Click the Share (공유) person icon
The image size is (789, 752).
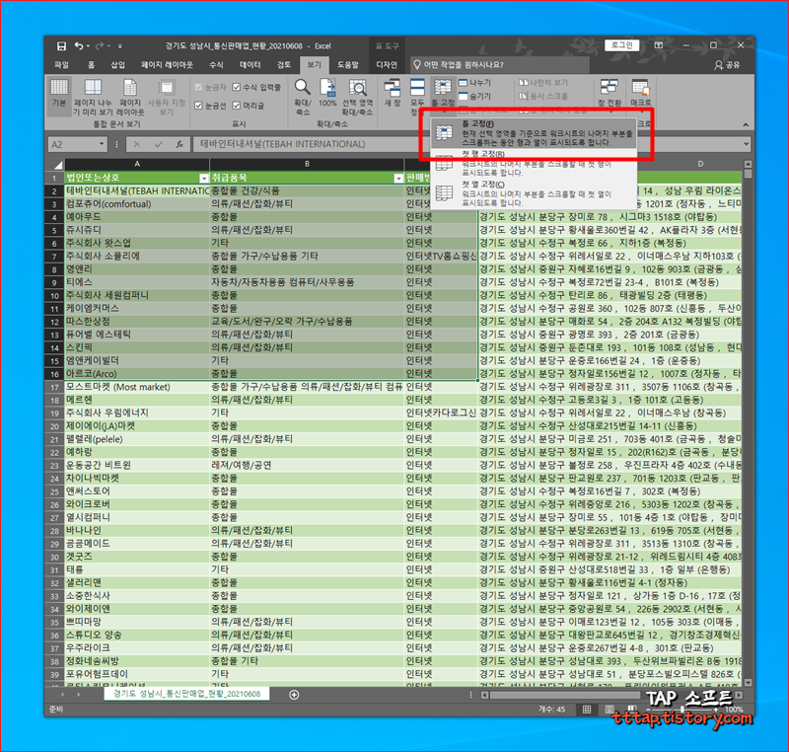coord(718,65)
